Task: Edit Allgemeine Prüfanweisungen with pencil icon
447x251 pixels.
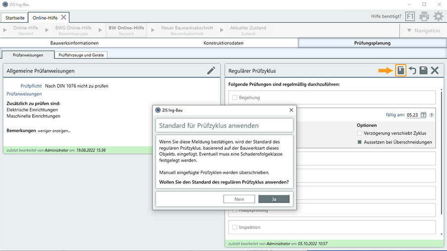Action: tap(211, 71)
